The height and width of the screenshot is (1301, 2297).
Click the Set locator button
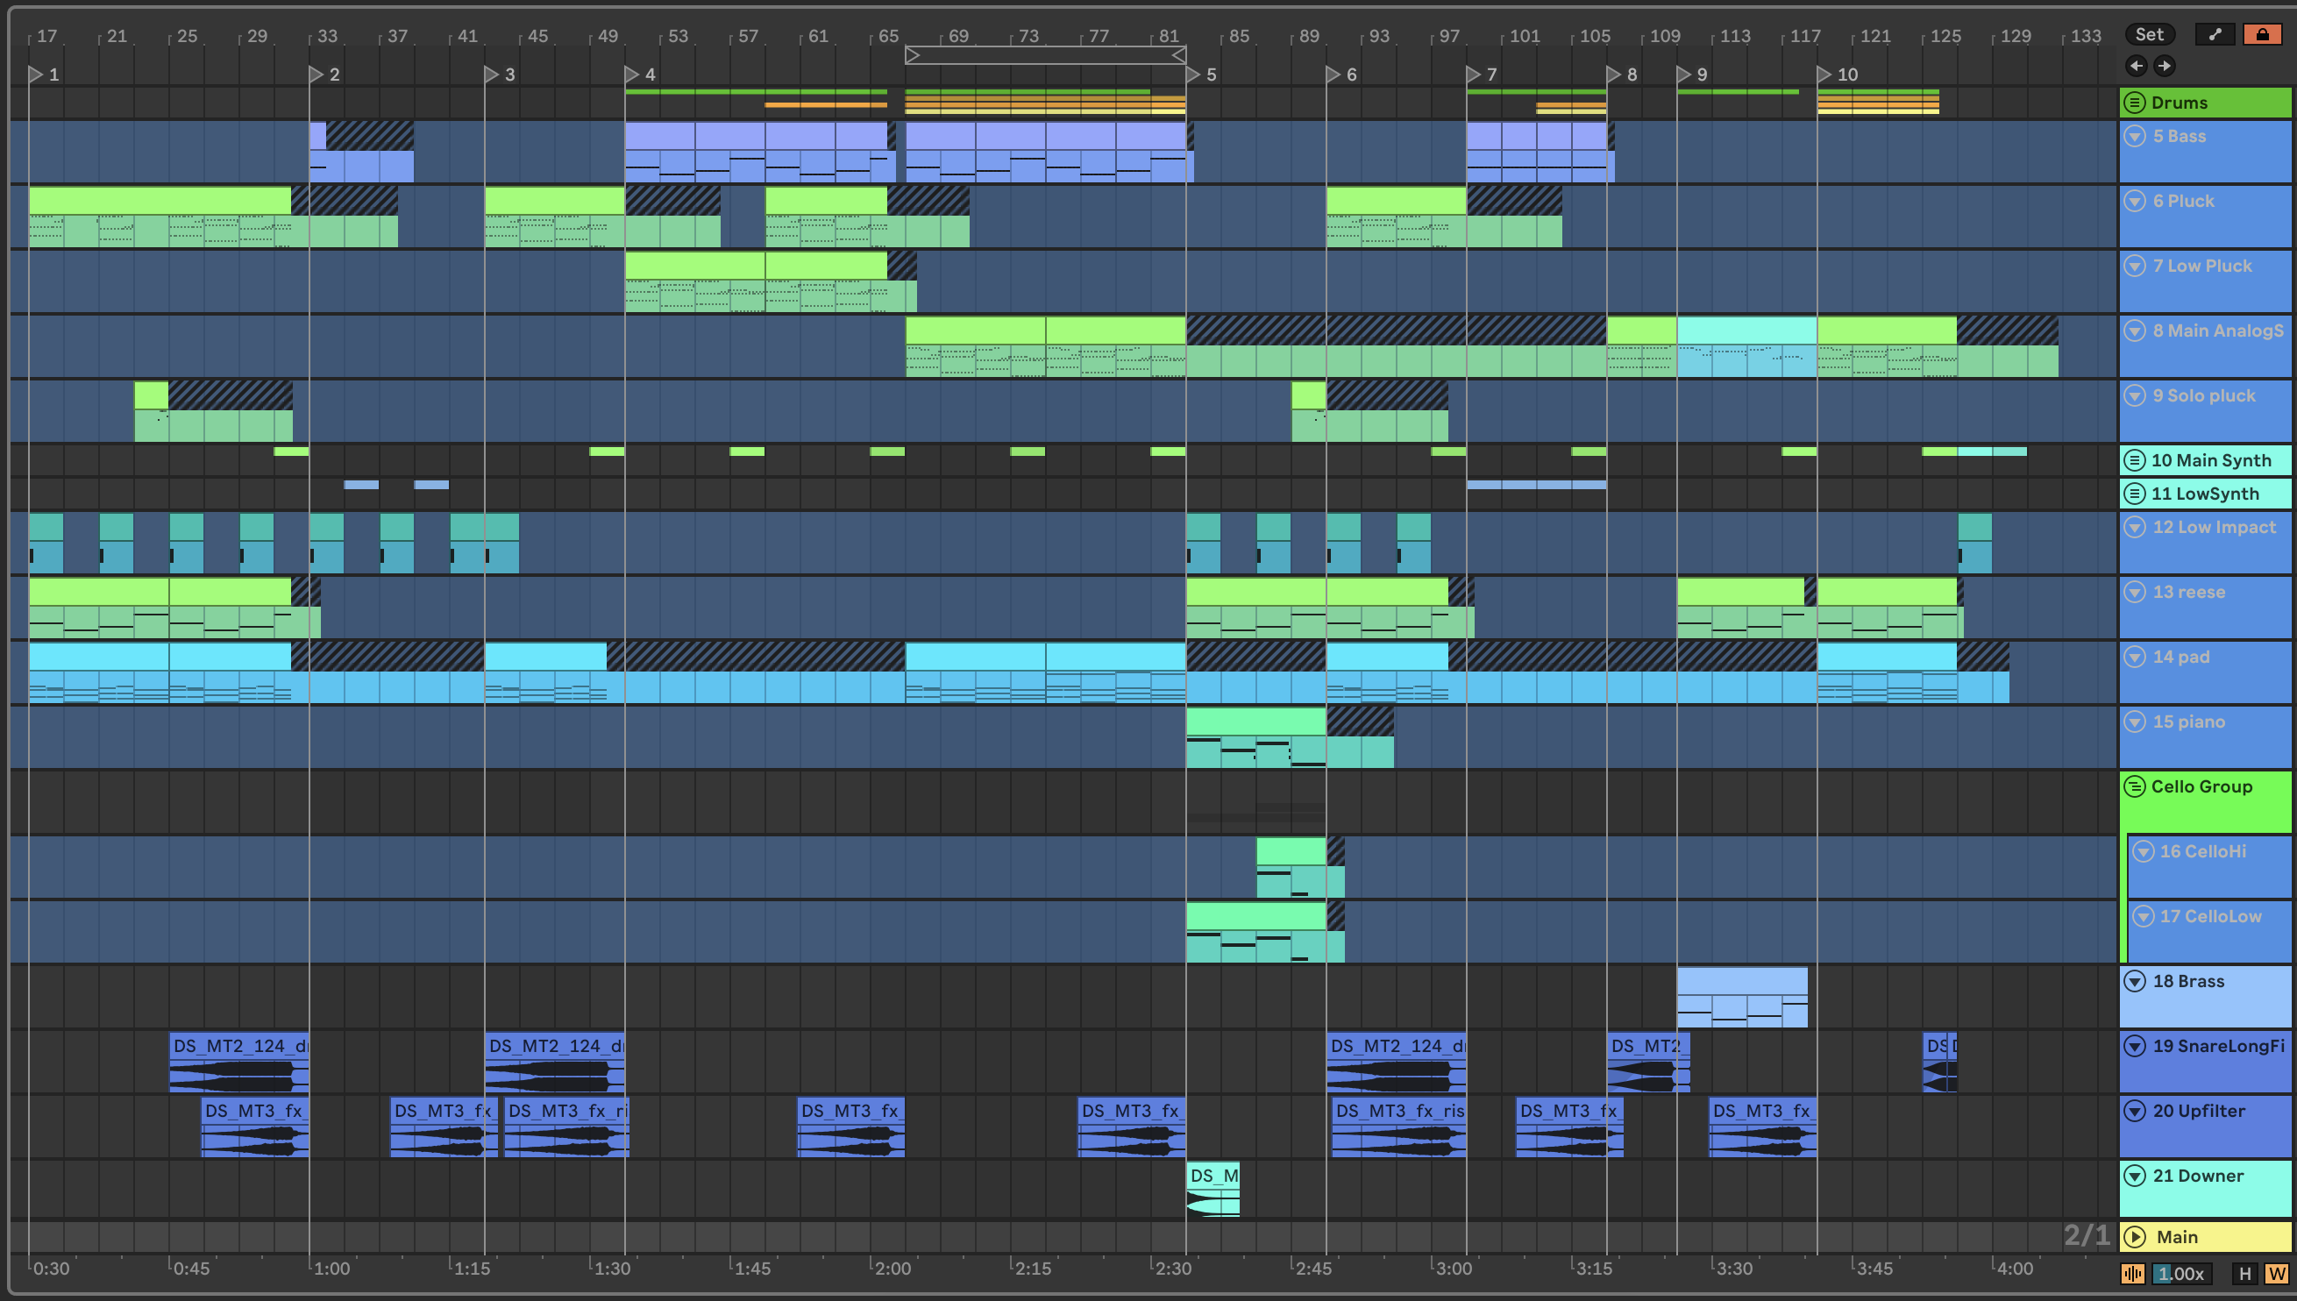[2149, 34]
